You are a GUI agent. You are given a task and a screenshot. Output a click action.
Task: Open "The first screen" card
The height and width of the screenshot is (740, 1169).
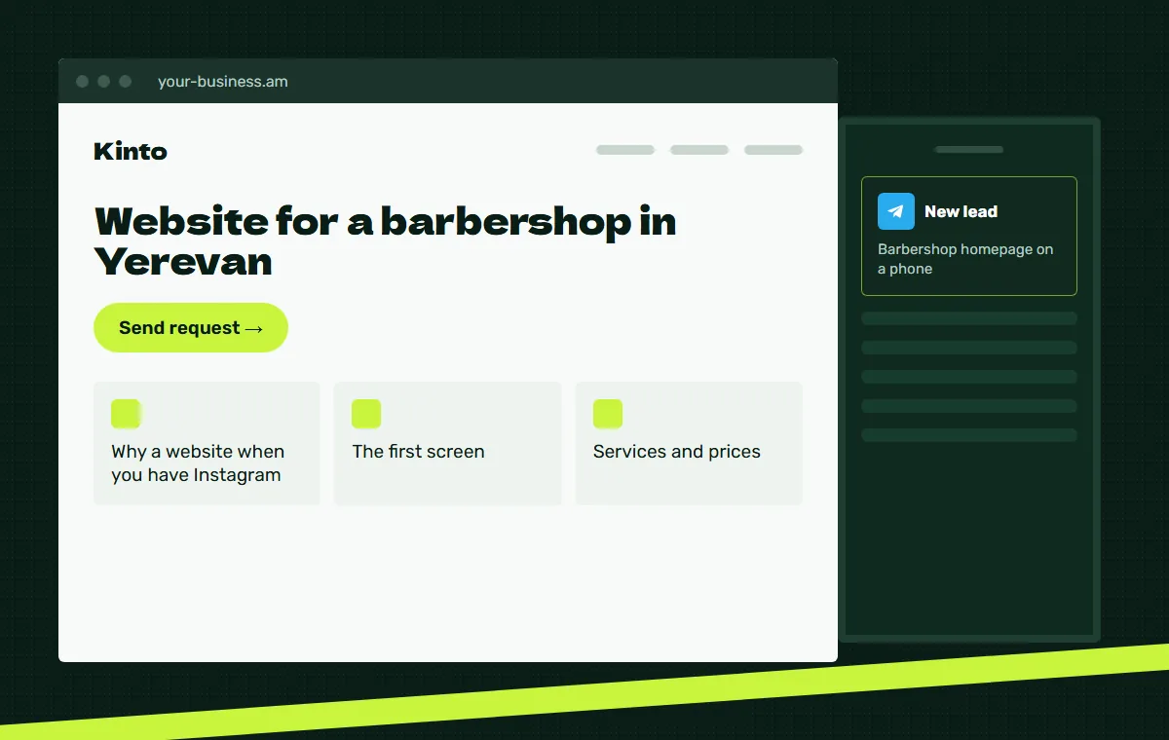(x=448, y=443)
